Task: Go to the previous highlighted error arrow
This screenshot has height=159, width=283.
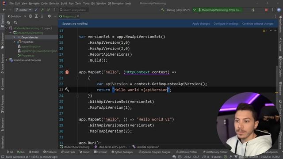Action: click(x=271, y=30)
